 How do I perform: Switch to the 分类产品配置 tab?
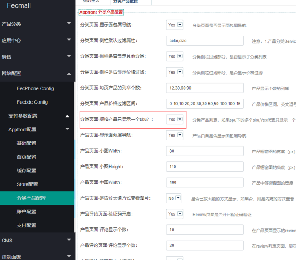click(114, 2)
